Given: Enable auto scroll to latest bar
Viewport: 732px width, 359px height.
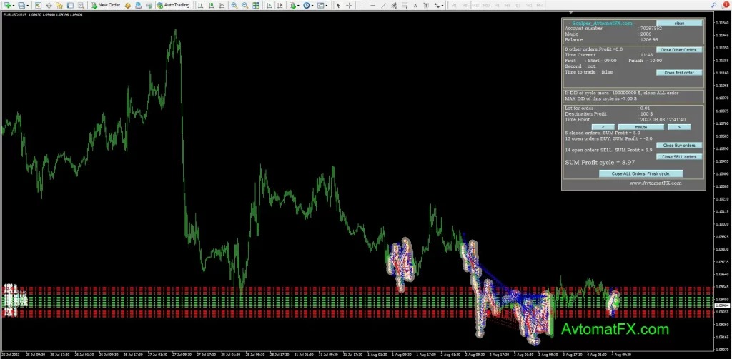Looking at the screenshot, I should [269, 5].
